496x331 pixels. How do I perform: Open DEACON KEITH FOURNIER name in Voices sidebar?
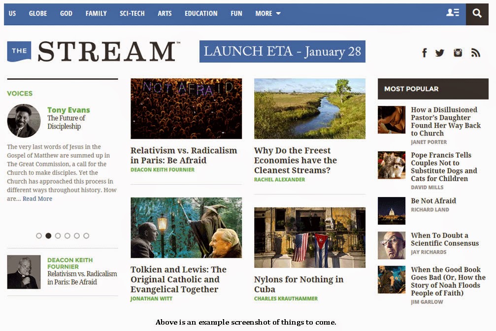pyautogui.click(x=70, y=264)
